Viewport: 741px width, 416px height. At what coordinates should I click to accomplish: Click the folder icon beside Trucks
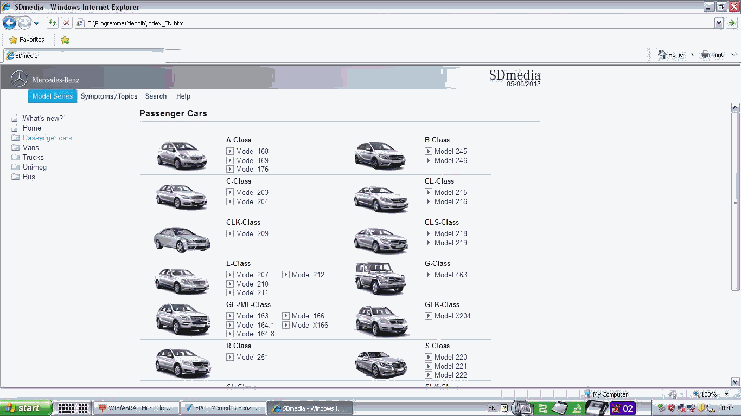point(15,157)
